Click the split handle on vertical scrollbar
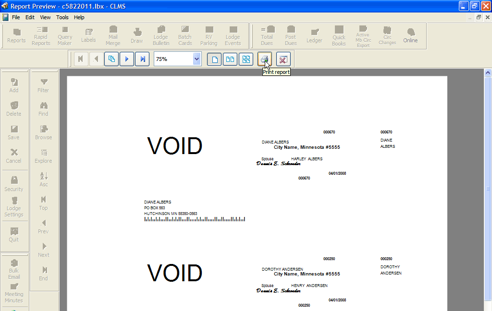Screen dimensions: 492x311 pos(488,189)
